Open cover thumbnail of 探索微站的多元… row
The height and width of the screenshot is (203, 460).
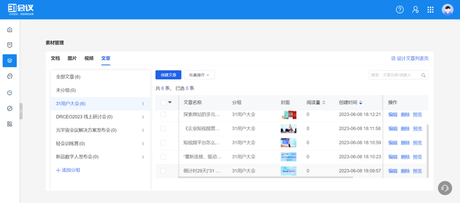[x=288, y=115]
